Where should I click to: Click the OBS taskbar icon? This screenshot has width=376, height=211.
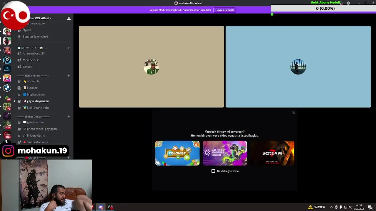110,207
